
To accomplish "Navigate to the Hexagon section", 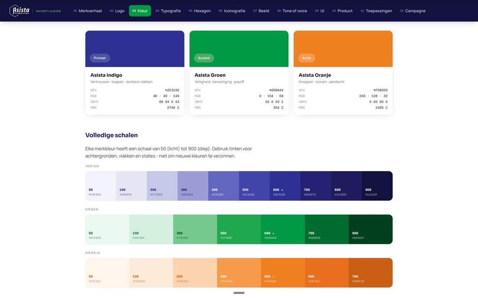I will point(200,11).
